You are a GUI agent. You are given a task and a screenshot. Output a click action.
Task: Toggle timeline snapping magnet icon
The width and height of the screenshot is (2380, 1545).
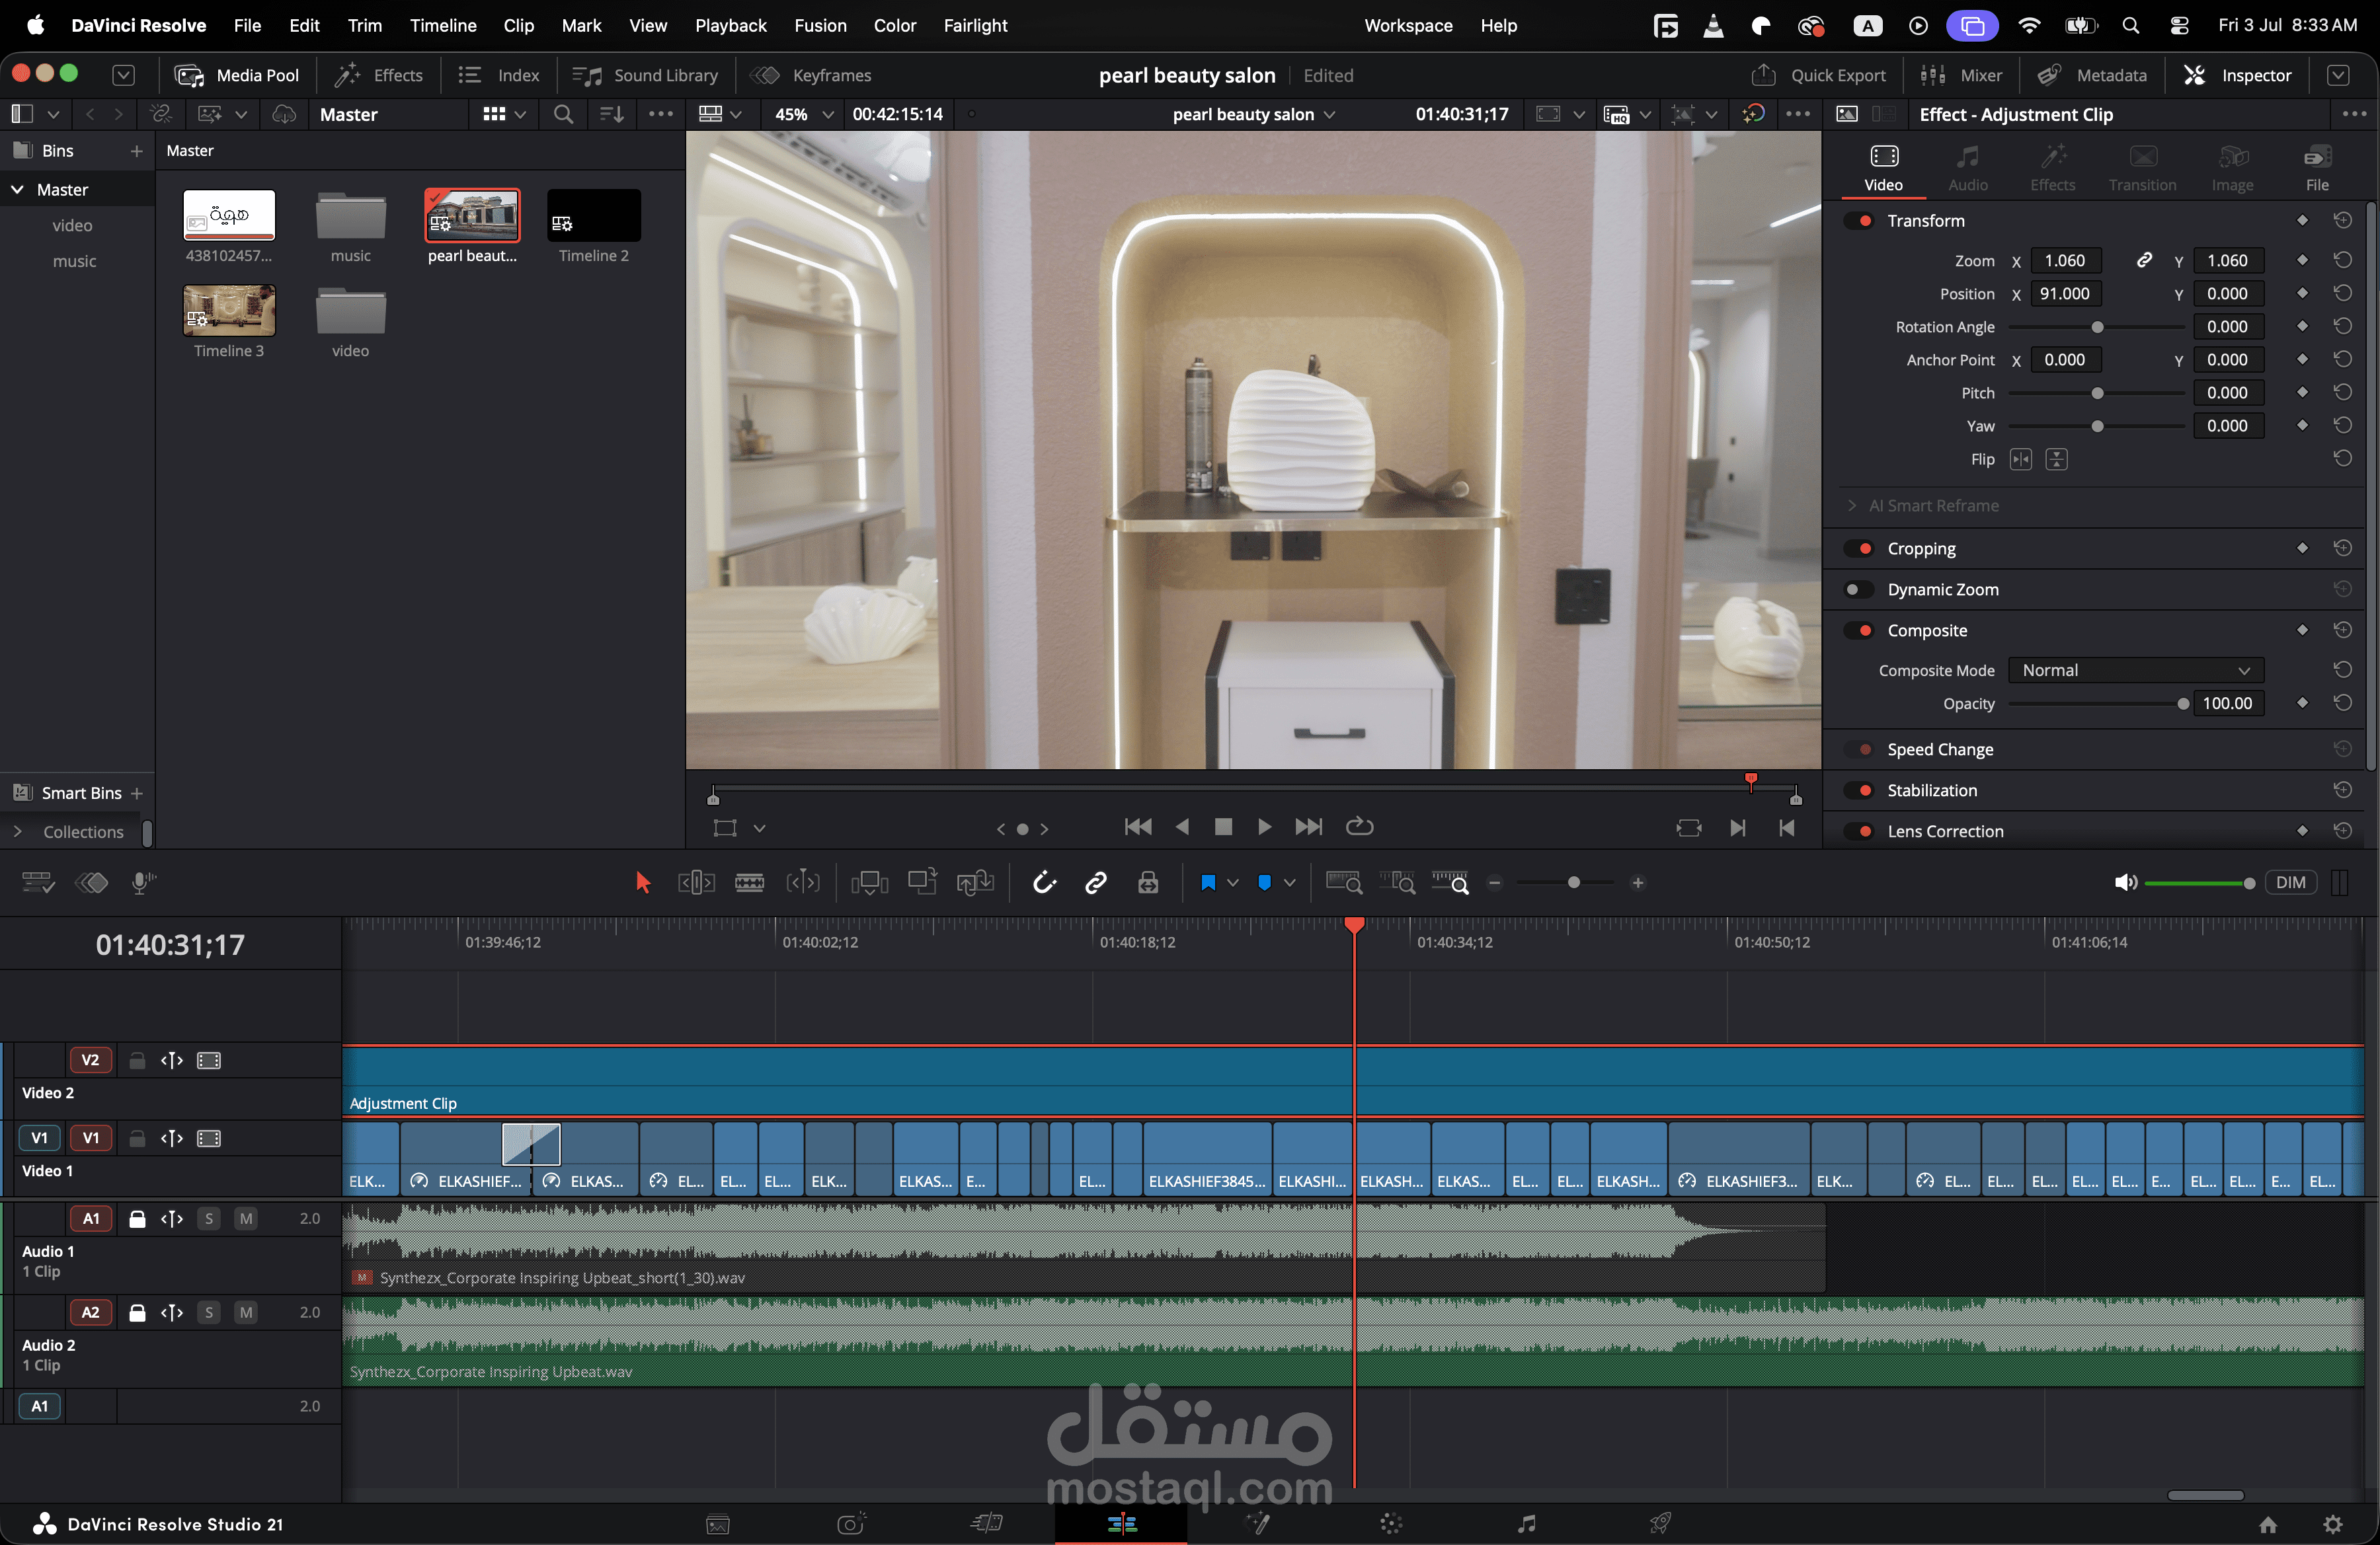pyautogui.click(x=1044, y=882)
